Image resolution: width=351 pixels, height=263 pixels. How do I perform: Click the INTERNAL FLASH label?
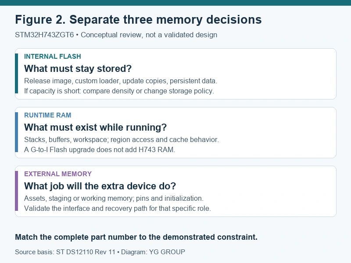[x=53, y=57]
